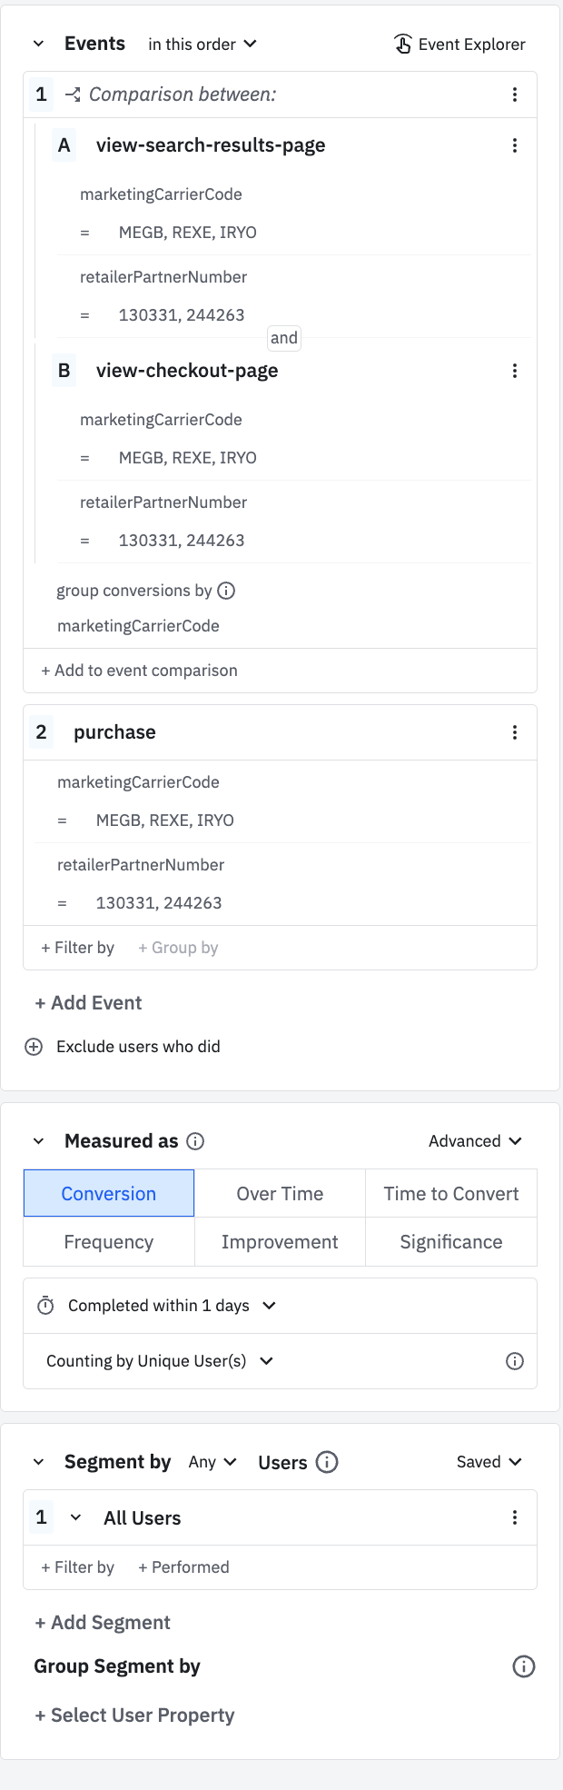This screenshot has height=1790, width=563.
Task: Click plus icon for Exclude users who did
Action: pyautogui.click(x=34, y=1047)
